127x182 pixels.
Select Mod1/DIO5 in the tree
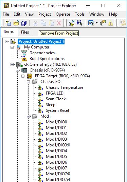tap(56, 157)
